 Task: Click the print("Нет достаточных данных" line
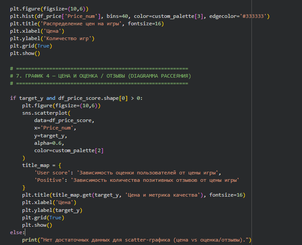[x=137, y=240]
